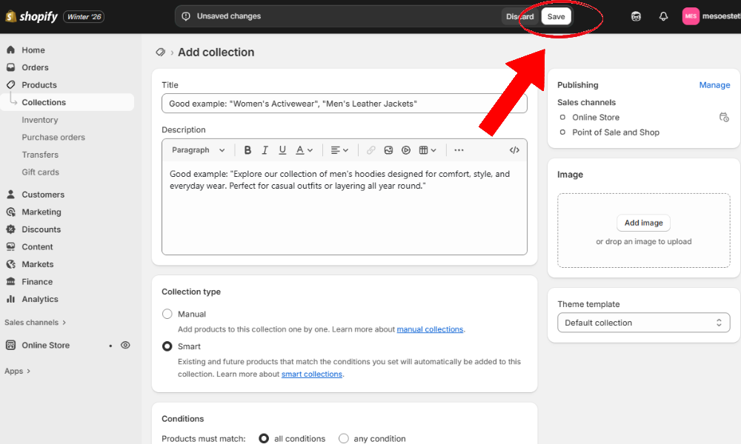Insert image icon in description editor

pyautogui.click(x=388, y=150)
